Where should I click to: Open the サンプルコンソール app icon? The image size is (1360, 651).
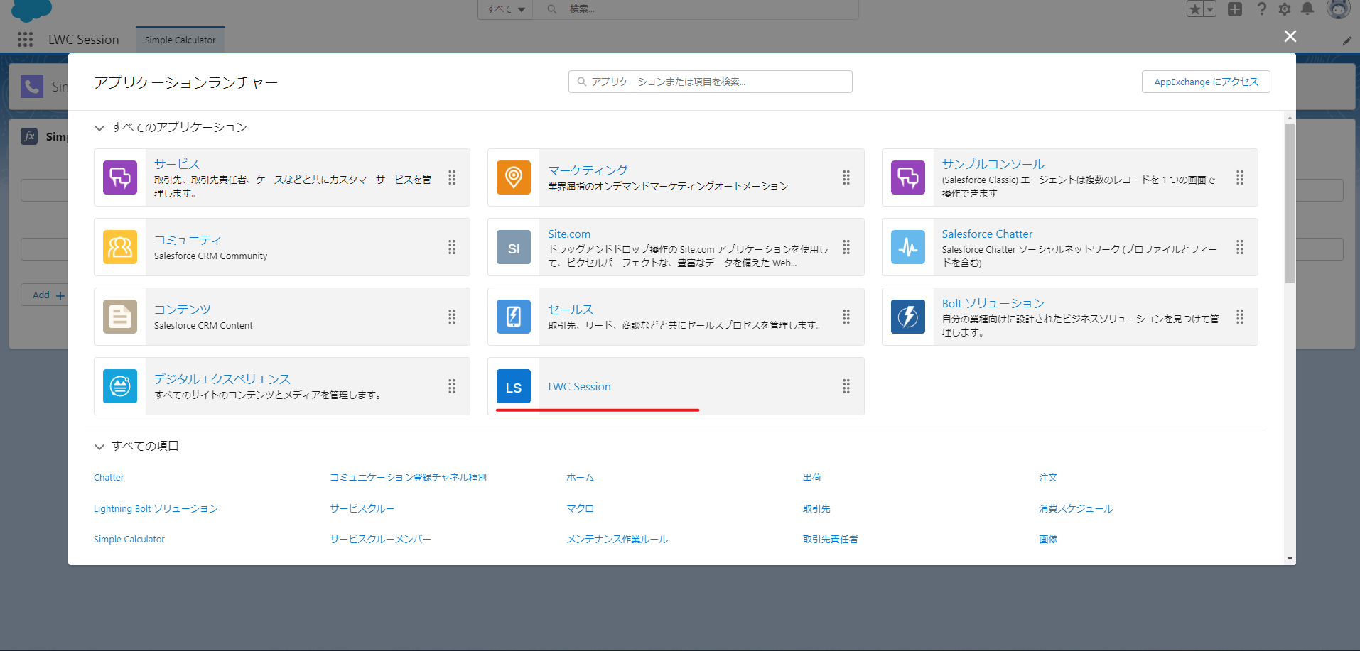908,177
